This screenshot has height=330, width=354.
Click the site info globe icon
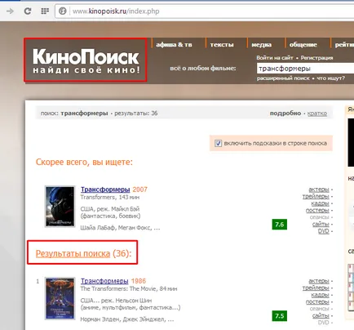(63, 11)
